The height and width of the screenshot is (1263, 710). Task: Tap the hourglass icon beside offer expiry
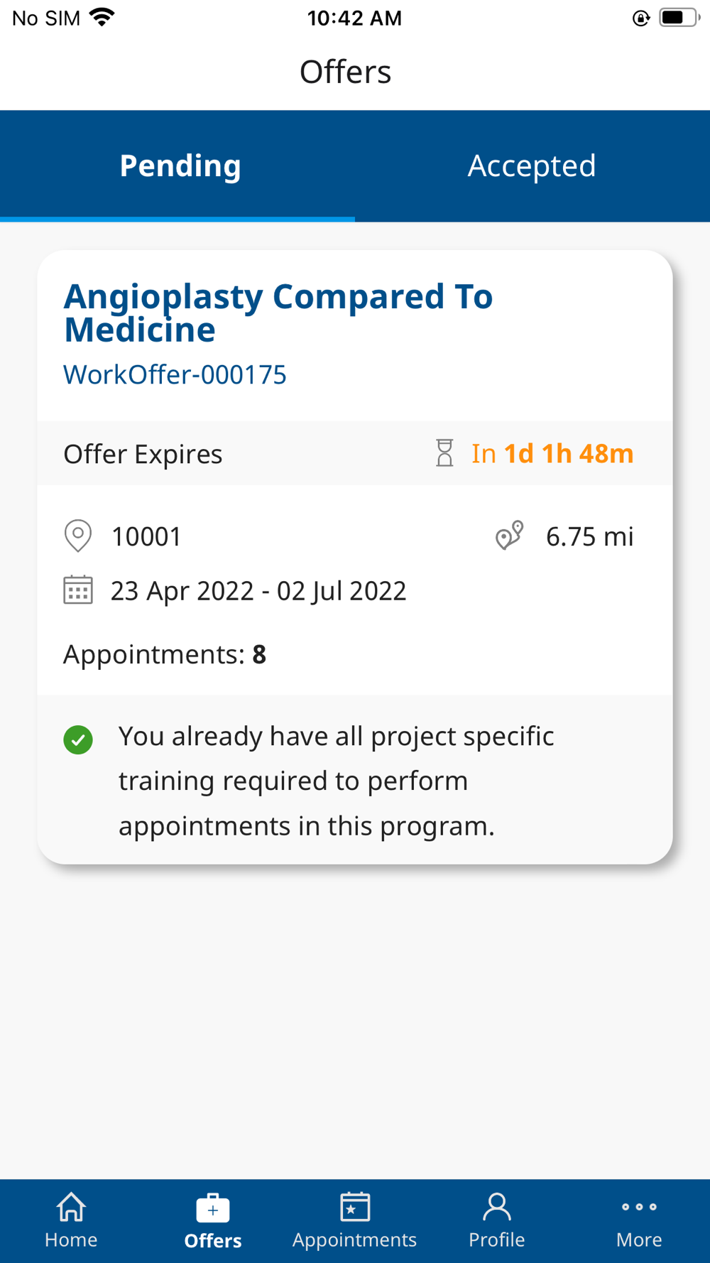[444, 453]
